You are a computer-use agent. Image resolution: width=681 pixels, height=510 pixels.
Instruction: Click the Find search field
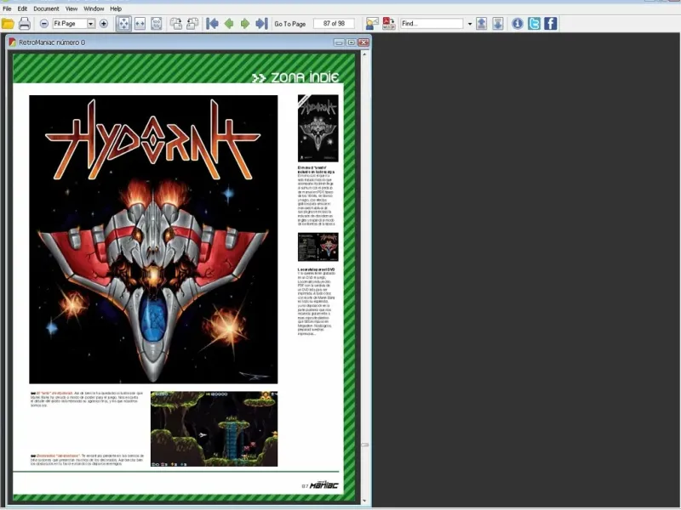tap(432, 24)
